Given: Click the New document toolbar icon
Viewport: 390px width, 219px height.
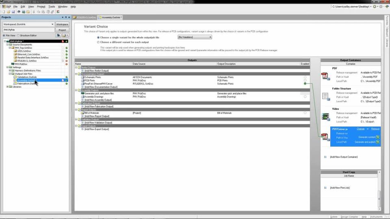Looking at the screenshot, I should [x=4, y=12].
